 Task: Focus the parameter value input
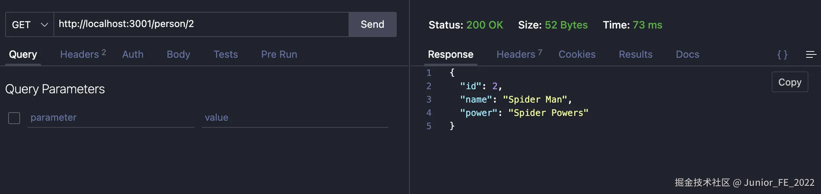click(x=295, y=118)
